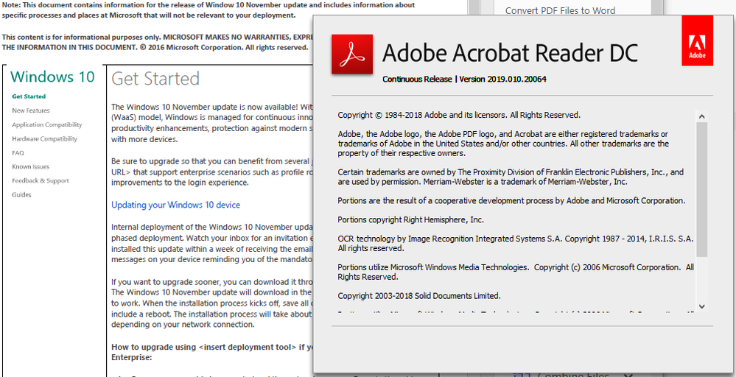Click the Get Started page heading
736x377 pixels.
[x=155, y=78]
